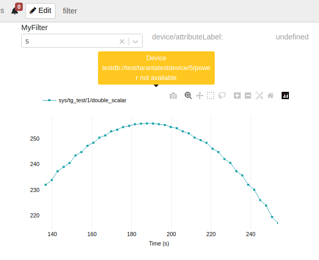Screen dimensions: 319x260
Task: Click the y-axis tick label 250
Action: [x=35, y=139]
